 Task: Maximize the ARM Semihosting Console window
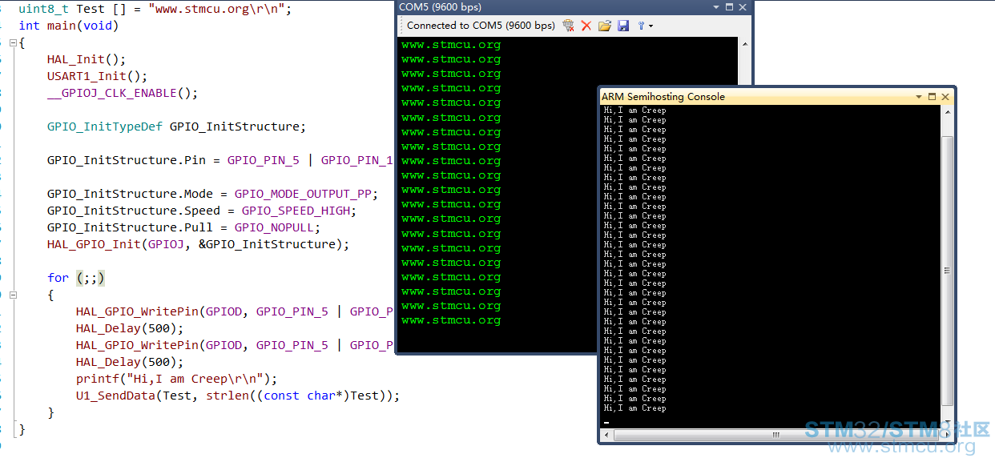tap(933, 97)
